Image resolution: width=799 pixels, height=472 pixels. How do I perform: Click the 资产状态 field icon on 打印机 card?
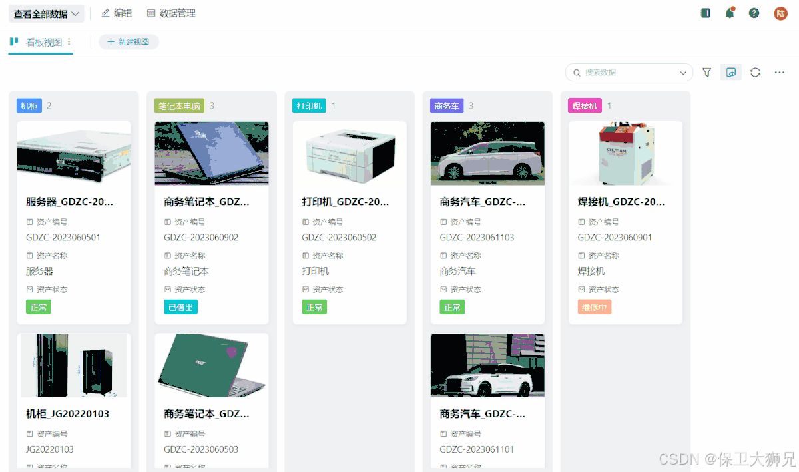pyautogui.click(x=306, y=290)
